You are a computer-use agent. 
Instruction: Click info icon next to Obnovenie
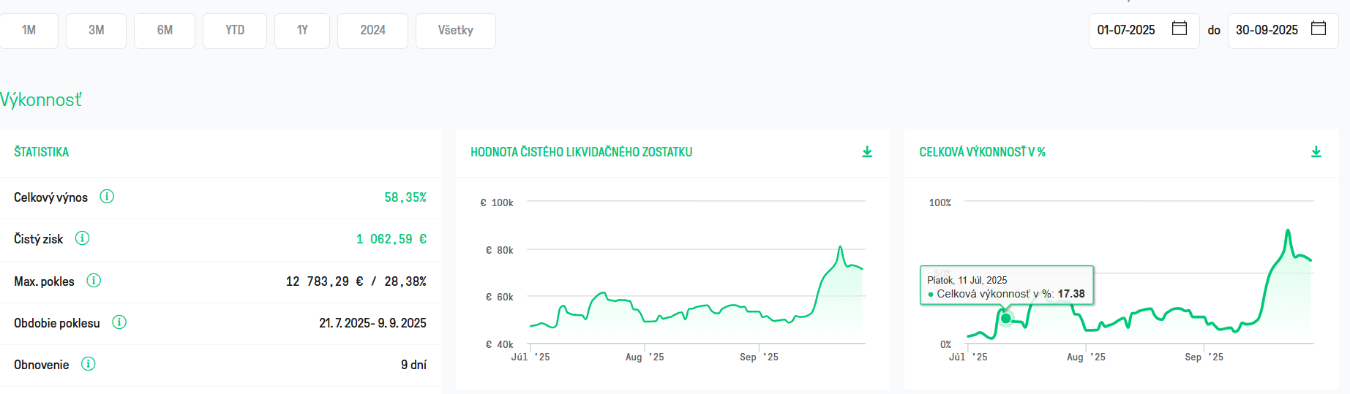click(89, 364)
